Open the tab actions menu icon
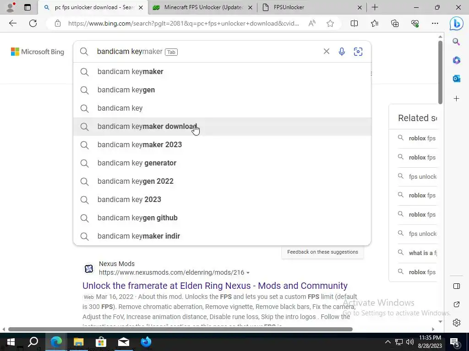 pyautogui.click(x=27, y=7)
